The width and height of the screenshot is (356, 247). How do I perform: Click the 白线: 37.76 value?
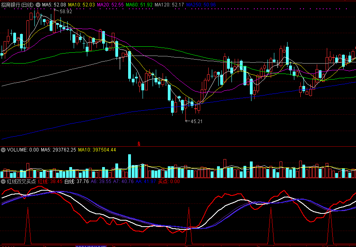[x=76, y=181]
